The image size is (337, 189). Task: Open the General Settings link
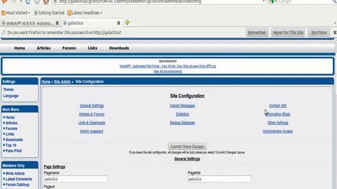pos(92,106)
